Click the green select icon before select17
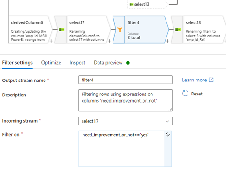226x176 pixels. [x=61, y=29]
